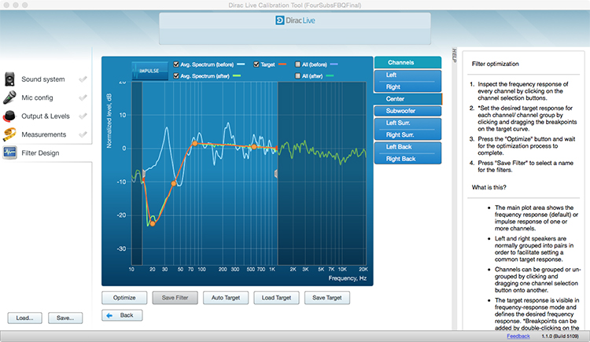Collapse the HELP side panel
The width and height of the screenshot is (590, 342).
coord(454,56)
